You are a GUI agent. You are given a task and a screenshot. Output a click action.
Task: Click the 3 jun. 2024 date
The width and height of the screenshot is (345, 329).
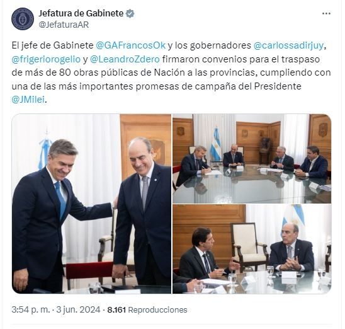click(x=78, y=309)
